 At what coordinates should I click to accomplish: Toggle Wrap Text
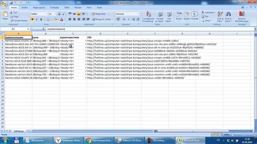(98, 14)
